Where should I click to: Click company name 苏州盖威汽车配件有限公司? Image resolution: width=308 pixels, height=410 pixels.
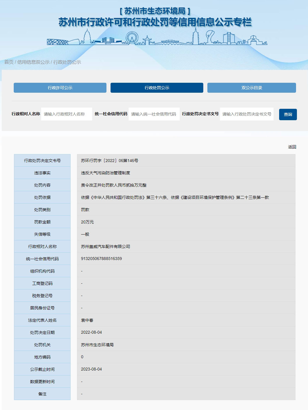coord(106,247)
